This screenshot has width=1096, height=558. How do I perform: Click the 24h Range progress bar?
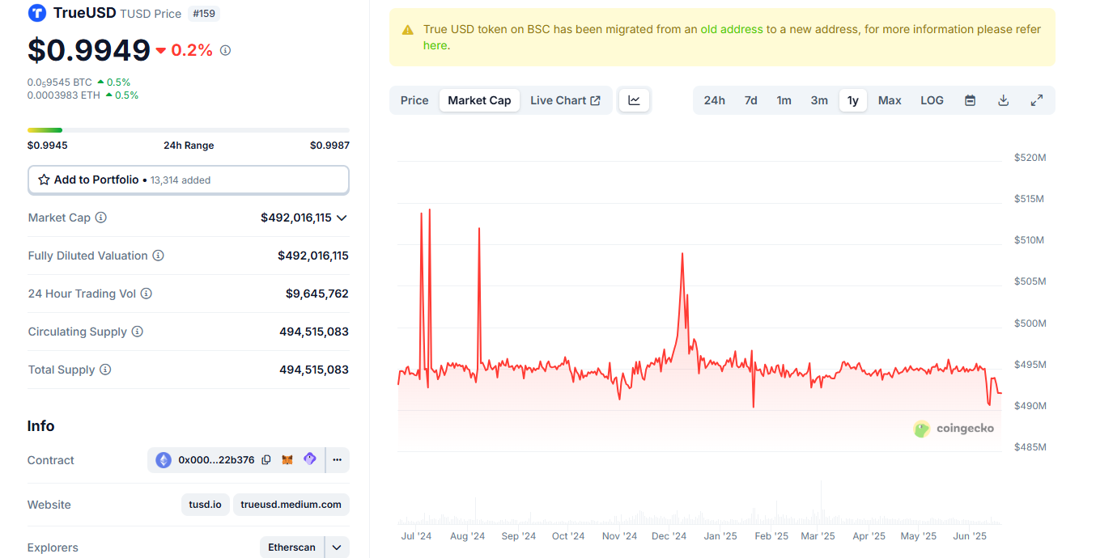coord(188,129)
